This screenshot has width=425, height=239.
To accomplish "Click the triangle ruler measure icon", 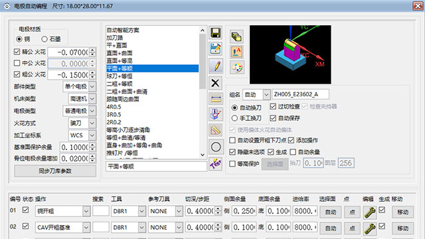I will [216, 130].
